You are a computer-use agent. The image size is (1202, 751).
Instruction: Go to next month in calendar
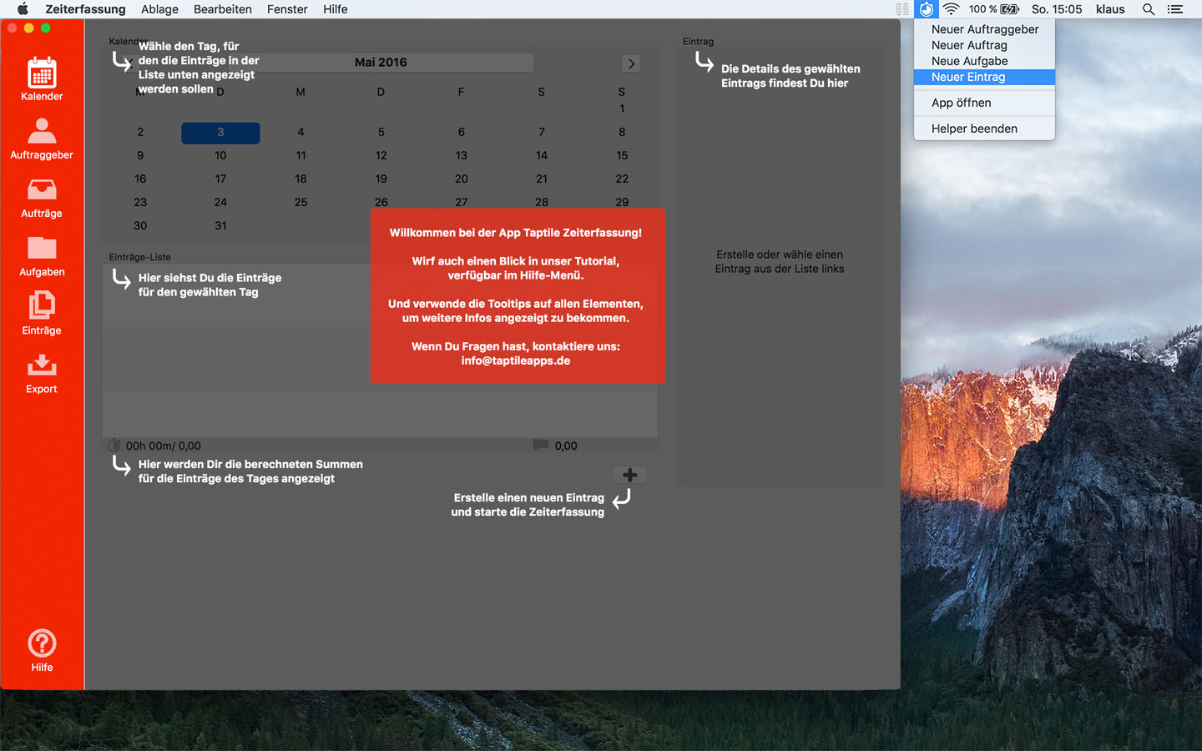click(x=631, y=63)
